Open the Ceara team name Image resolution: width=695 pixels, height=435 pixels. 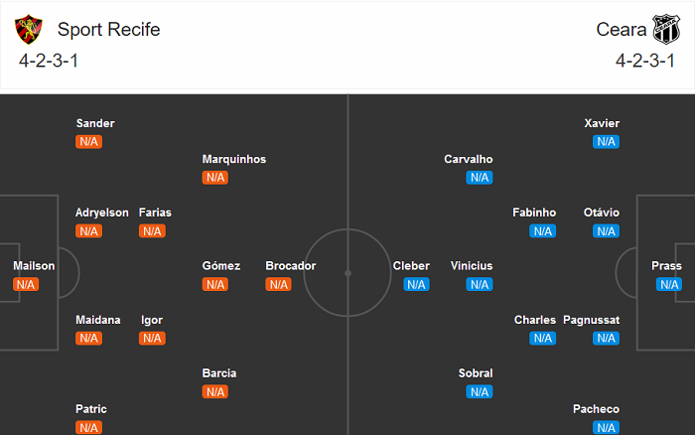click(x=621, y=30)
